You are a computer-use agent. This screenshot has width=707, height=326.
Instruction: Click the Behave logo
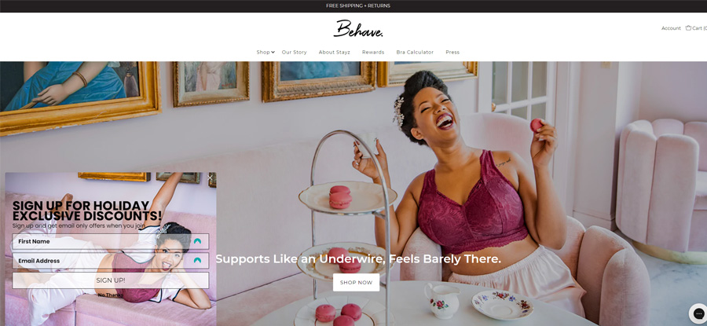358,29
